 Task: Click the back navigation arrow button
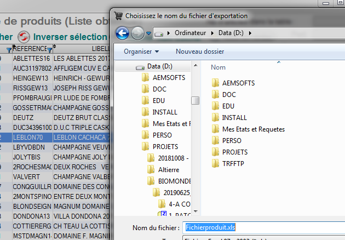[122, 33]
